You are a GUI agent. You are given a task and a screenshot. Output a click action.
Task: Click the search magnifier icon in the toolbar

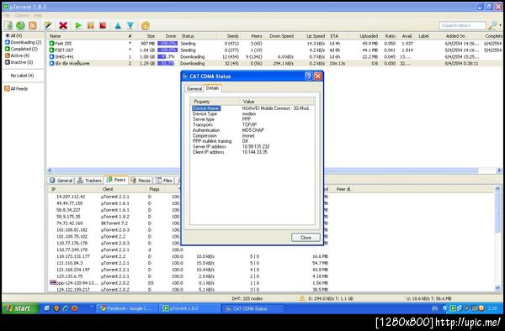coord(492,25)
